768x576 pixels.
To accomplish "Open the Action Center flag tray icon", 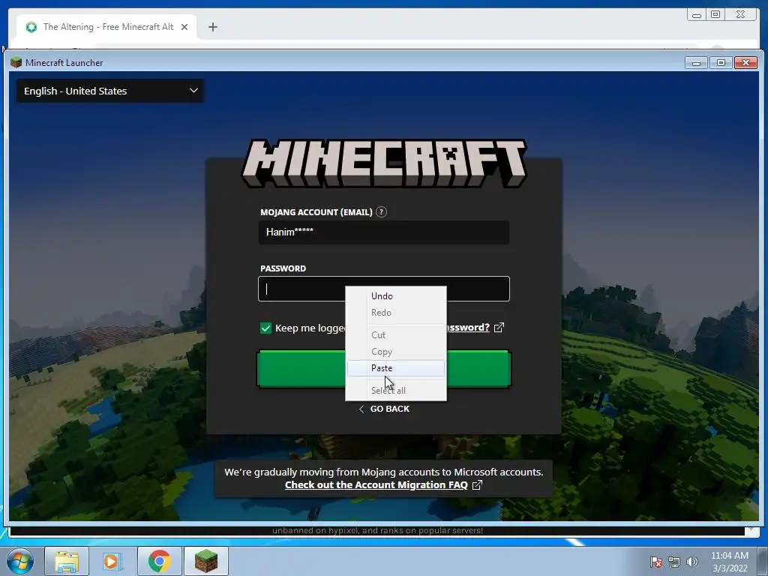I will pyautogui.click(x=656, y=562).
